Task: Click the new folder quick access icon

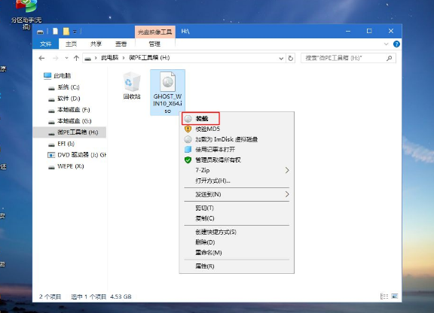Action: click(x=66, y=32)
